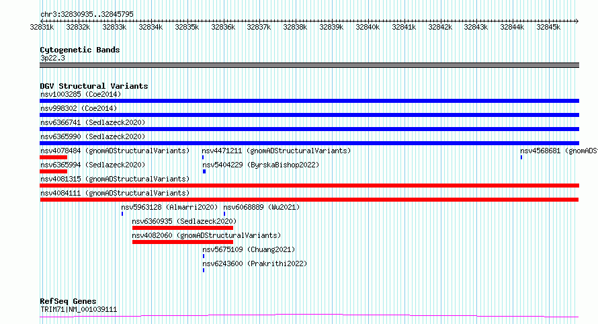
Task: Click the nsv6068889 (Wu2021) label
Action: click(x=261, y=207)
